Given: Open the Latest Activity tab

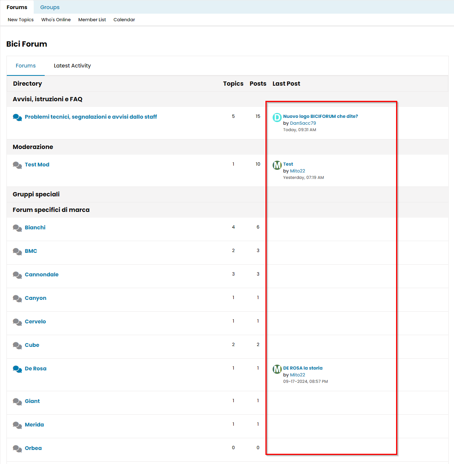Looking at the screenshot, I should [72, 66].
